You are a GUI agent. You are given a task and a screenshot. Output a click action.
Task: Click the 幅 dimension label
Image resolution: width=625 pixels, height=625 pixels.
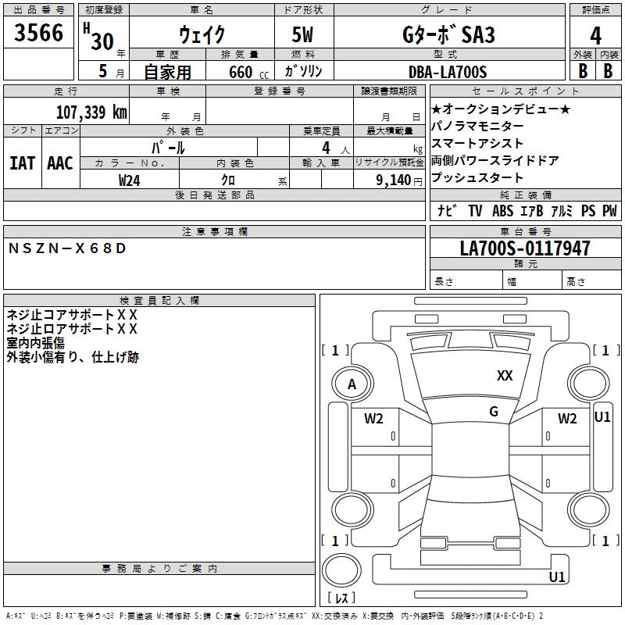[512, 282]
